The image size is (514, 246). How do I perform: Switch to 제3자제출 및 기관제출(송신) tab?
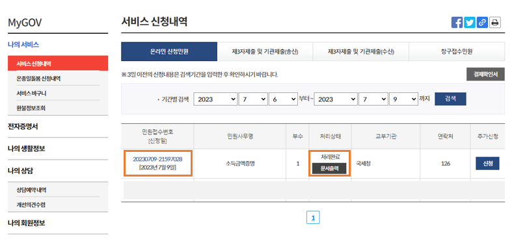point(265,51)
